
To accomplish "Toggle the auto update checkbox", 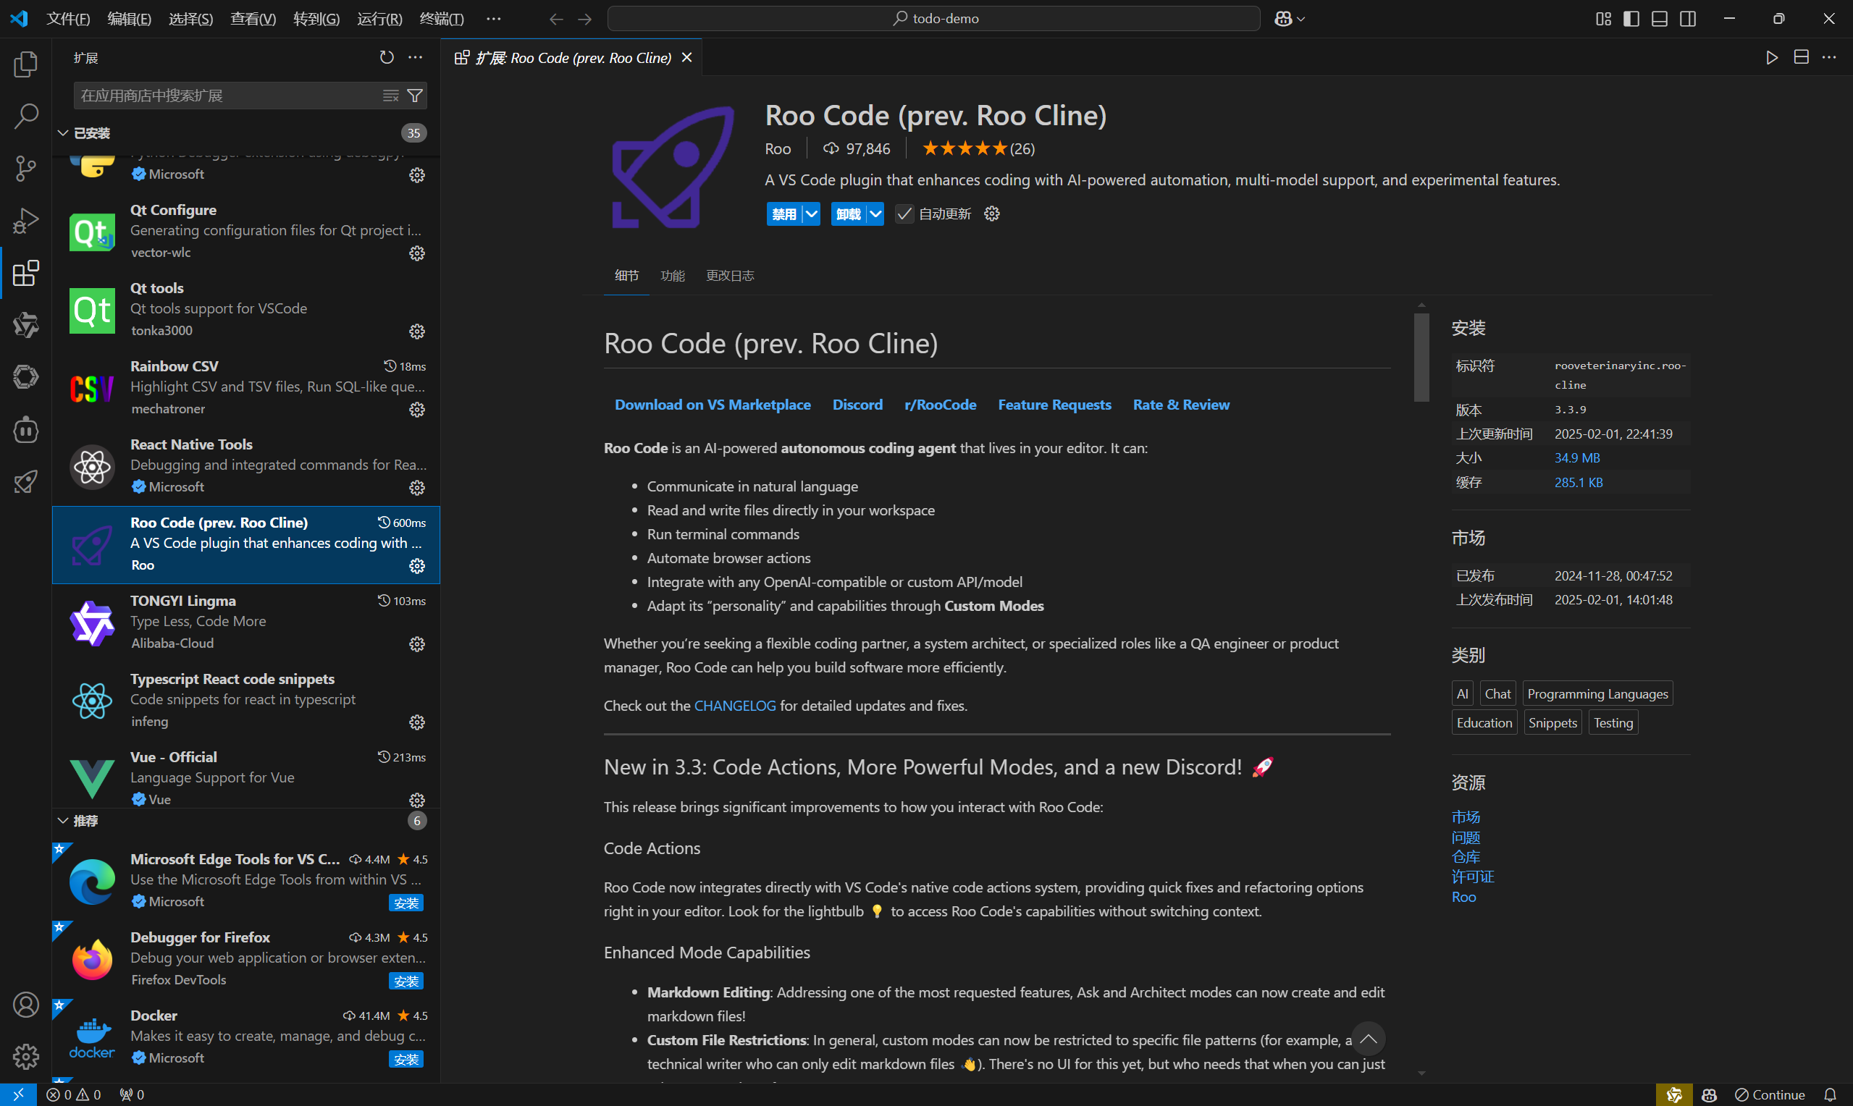I will pyautogui.click(x=904, y=214).
